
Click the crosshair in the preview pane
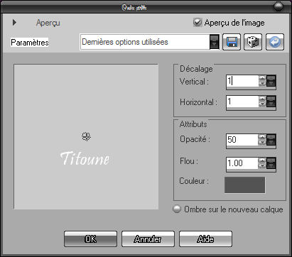coord(86,136)
